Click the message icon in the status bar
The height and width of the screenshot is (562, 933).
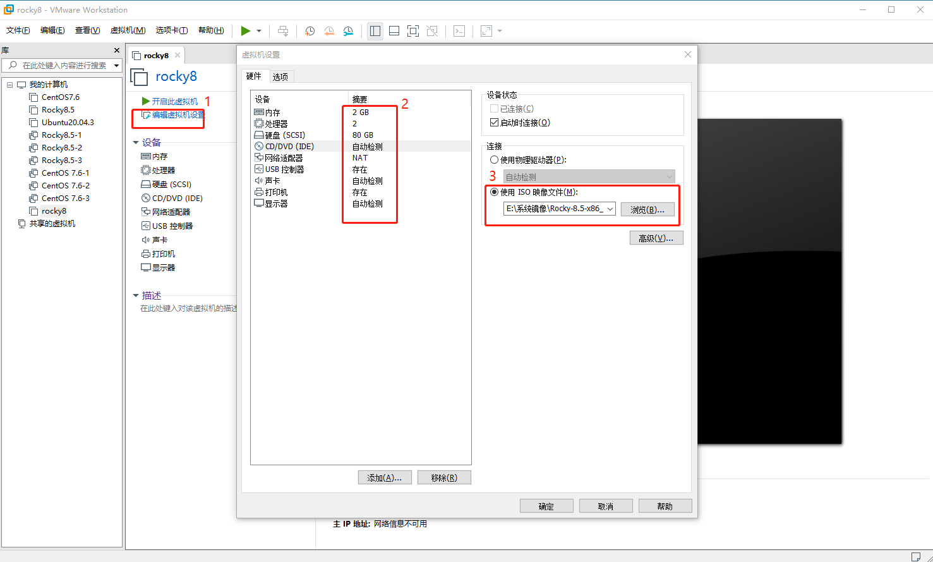pos(916,556)
